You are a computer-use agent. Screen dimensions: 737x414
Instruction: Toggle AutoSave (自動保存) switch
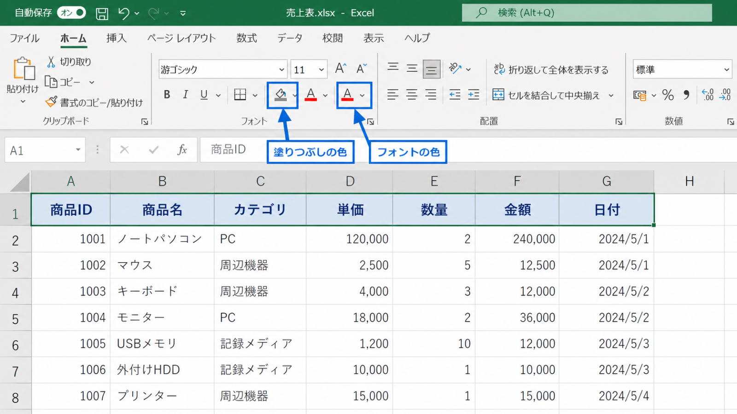71,13
